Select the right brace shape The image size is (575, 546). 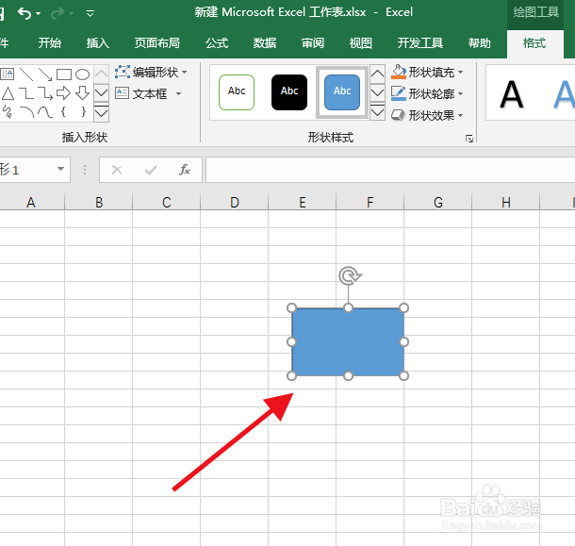click(83, 111)
